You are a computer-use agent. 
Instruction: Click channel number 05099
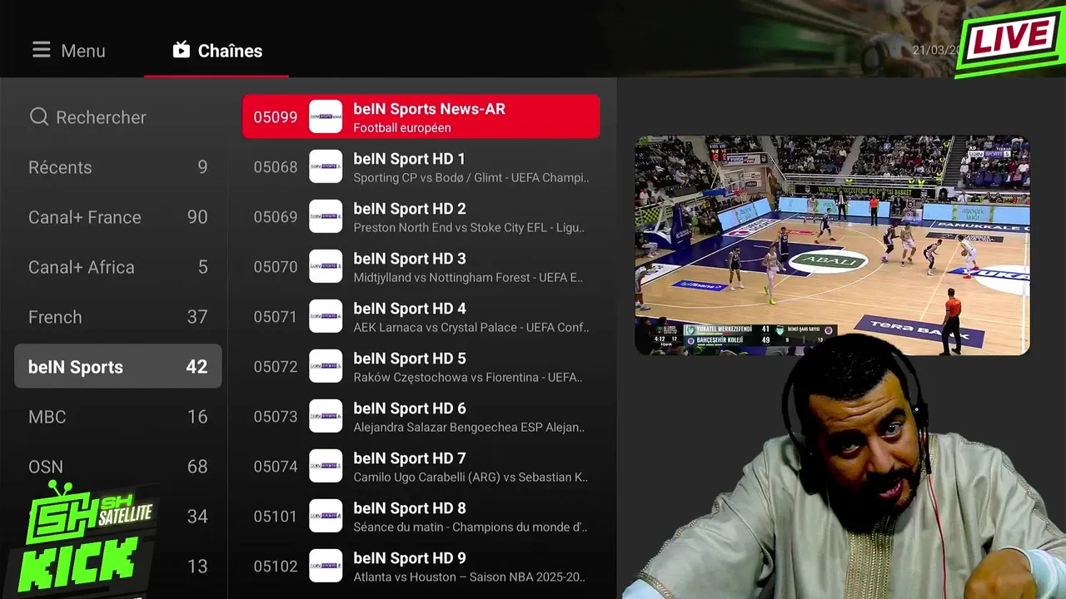[x=276, y=117]
